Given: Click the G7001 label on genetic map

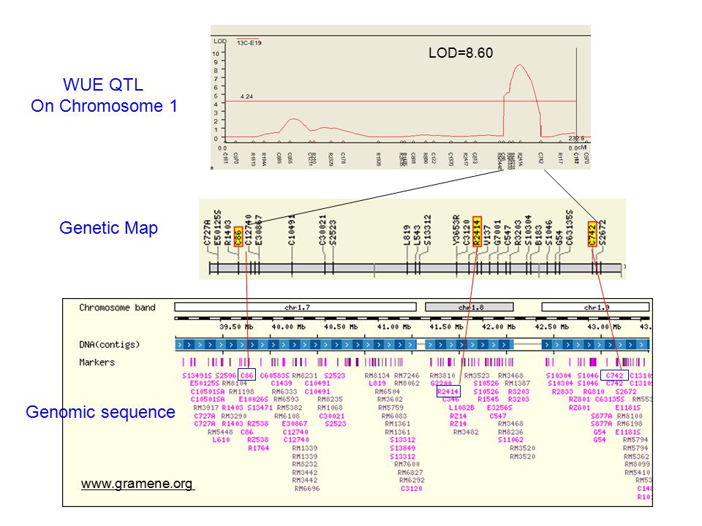Looking at the screenshot, I should 497,232.
